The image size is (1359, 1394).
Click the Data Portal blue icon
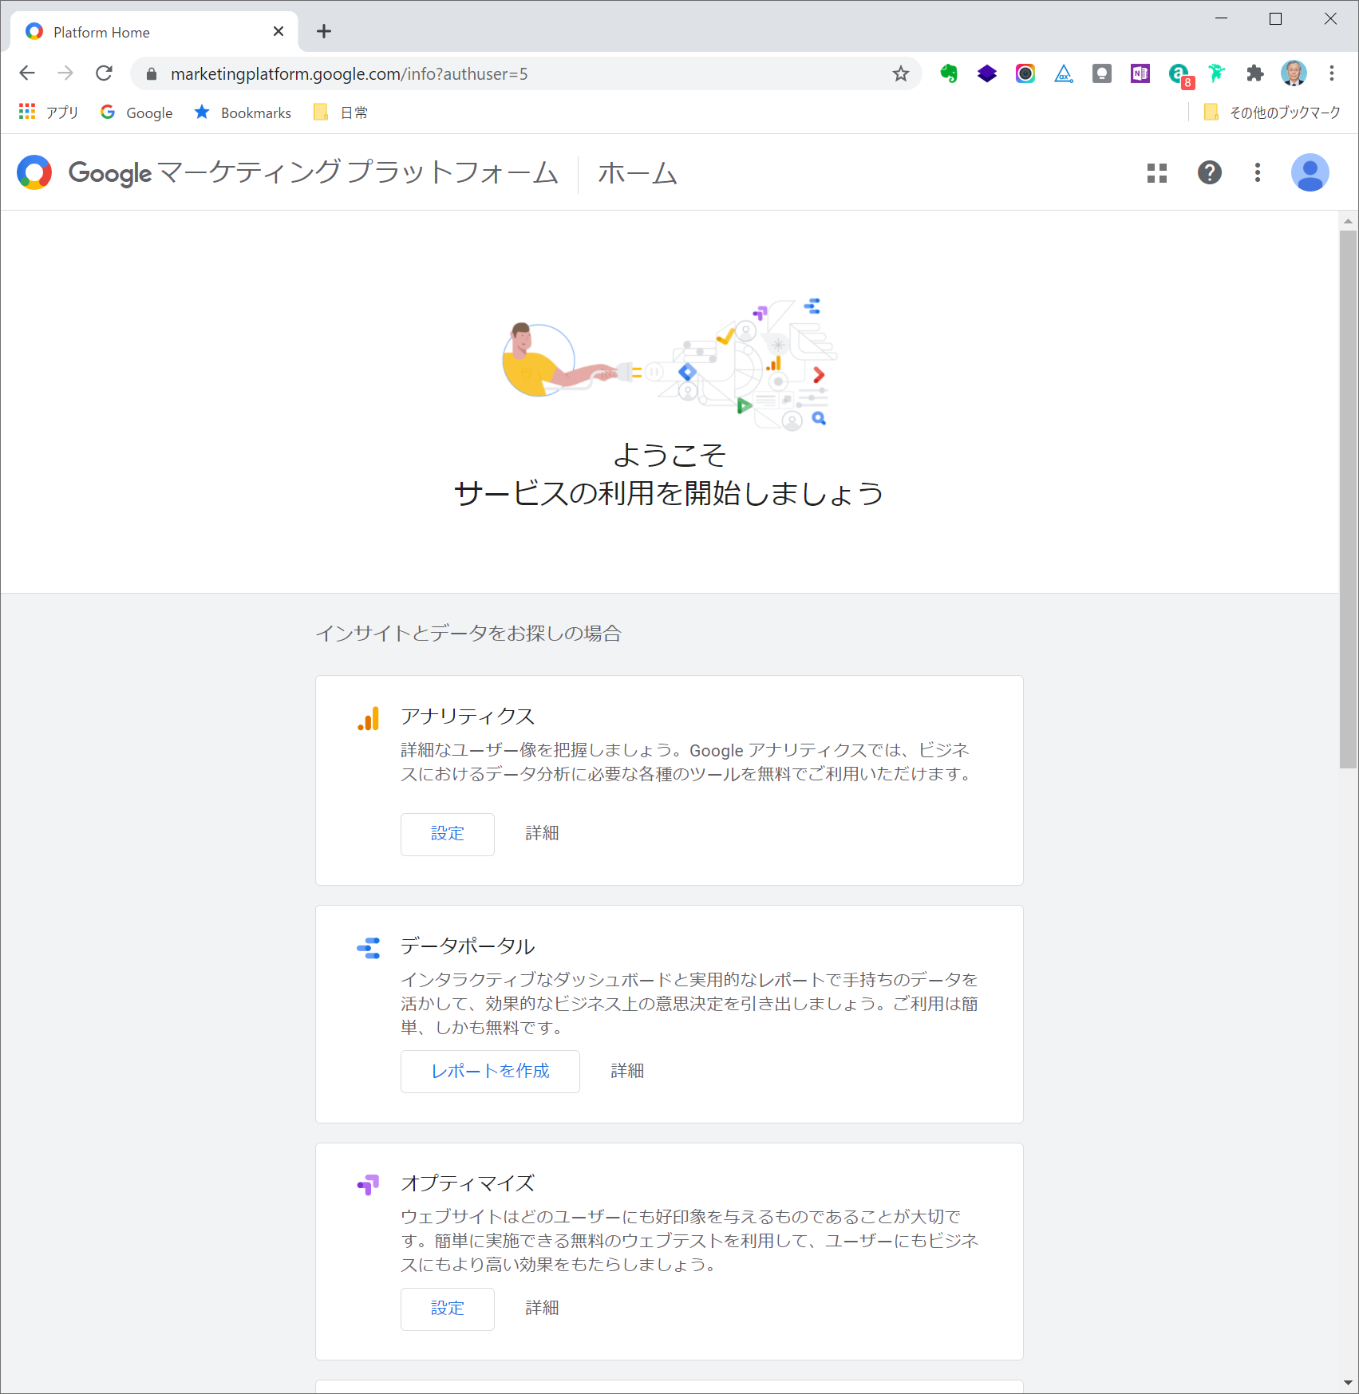pos(369,948)
